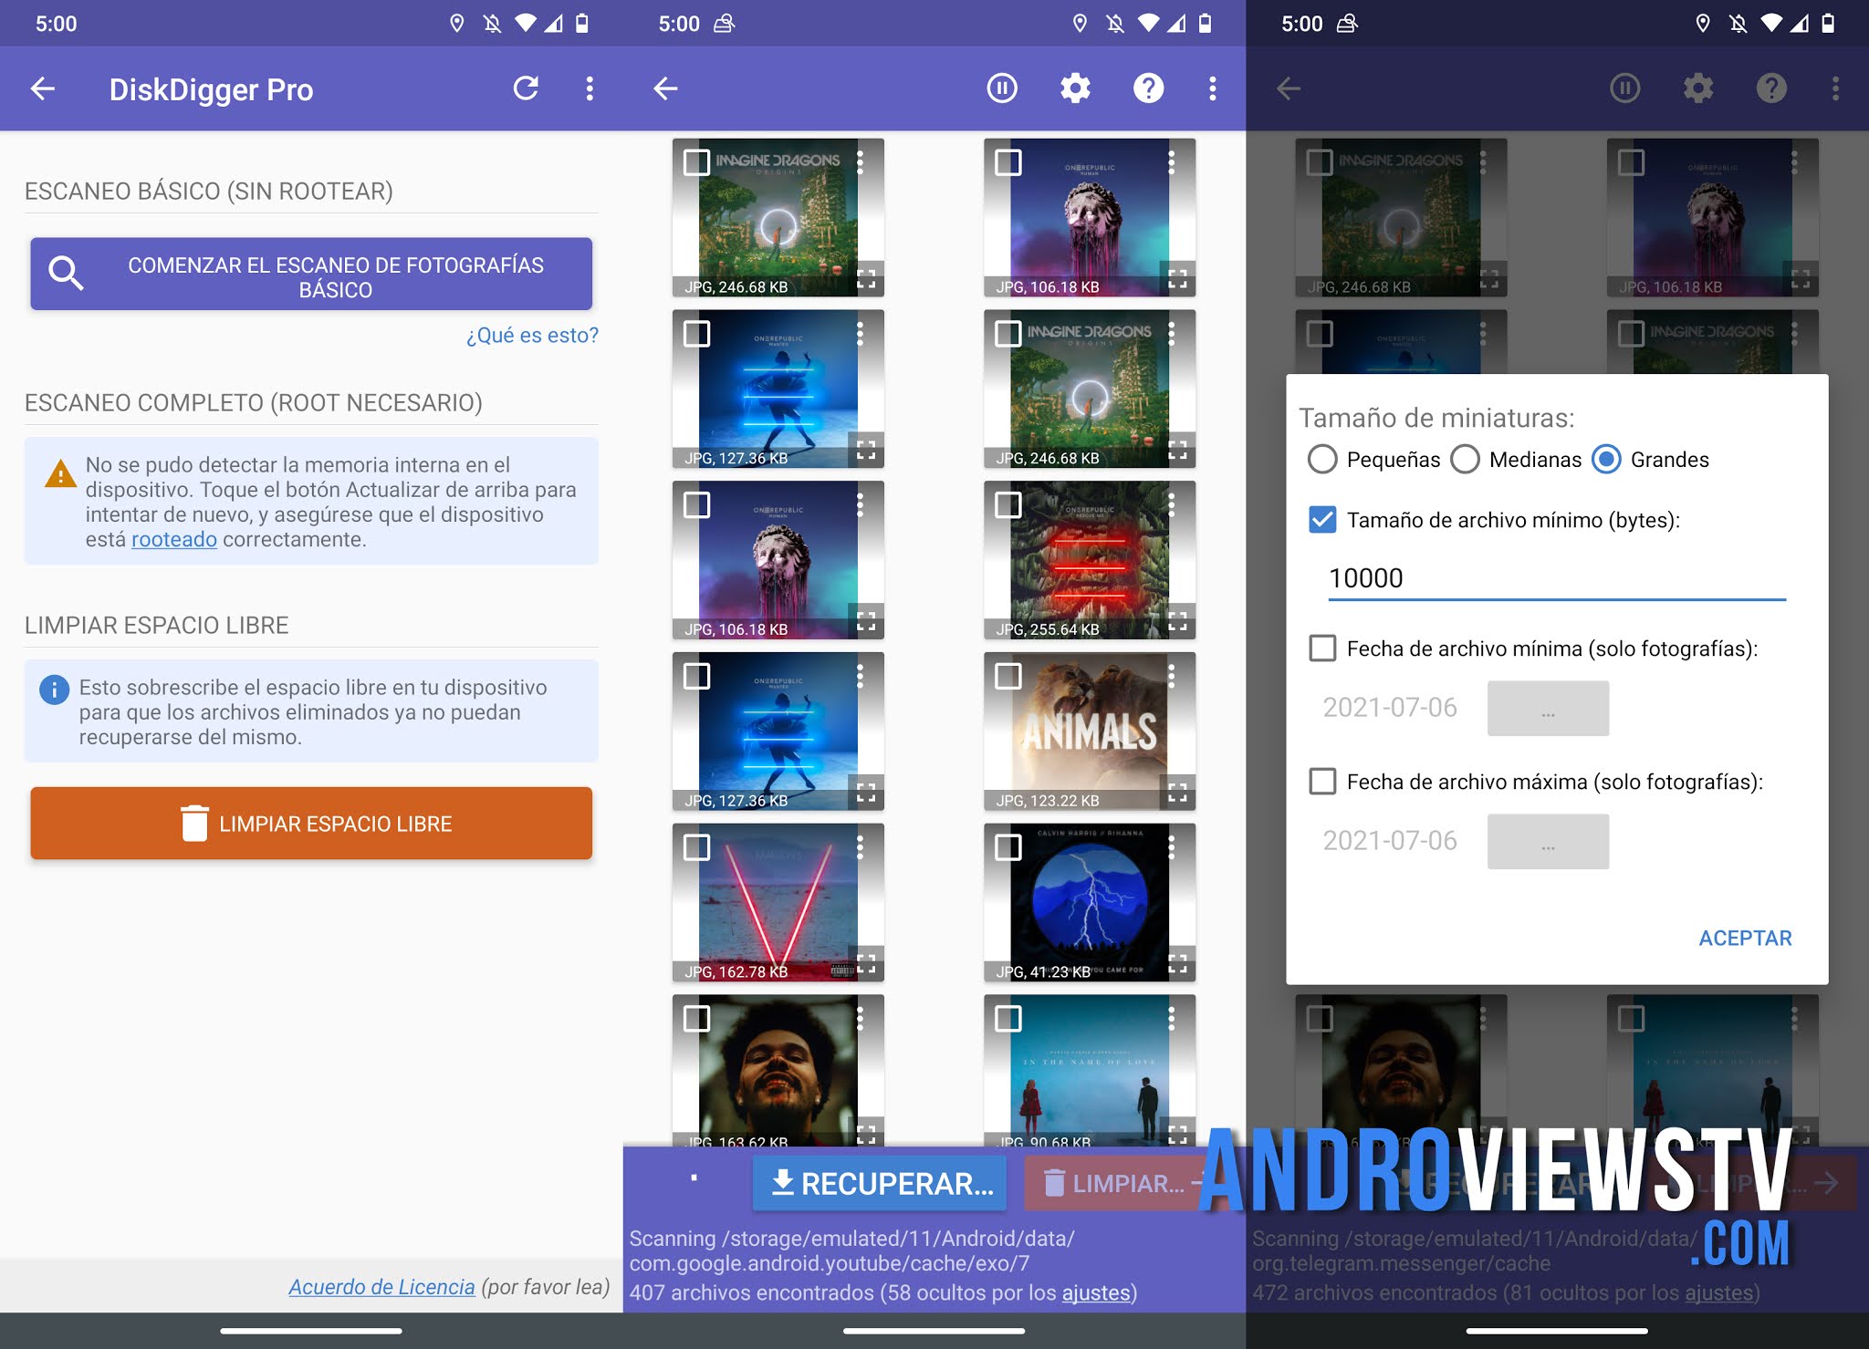Open date picker button for maximum file date
Screen dimensions: 1869x1349
point(1548,841)
